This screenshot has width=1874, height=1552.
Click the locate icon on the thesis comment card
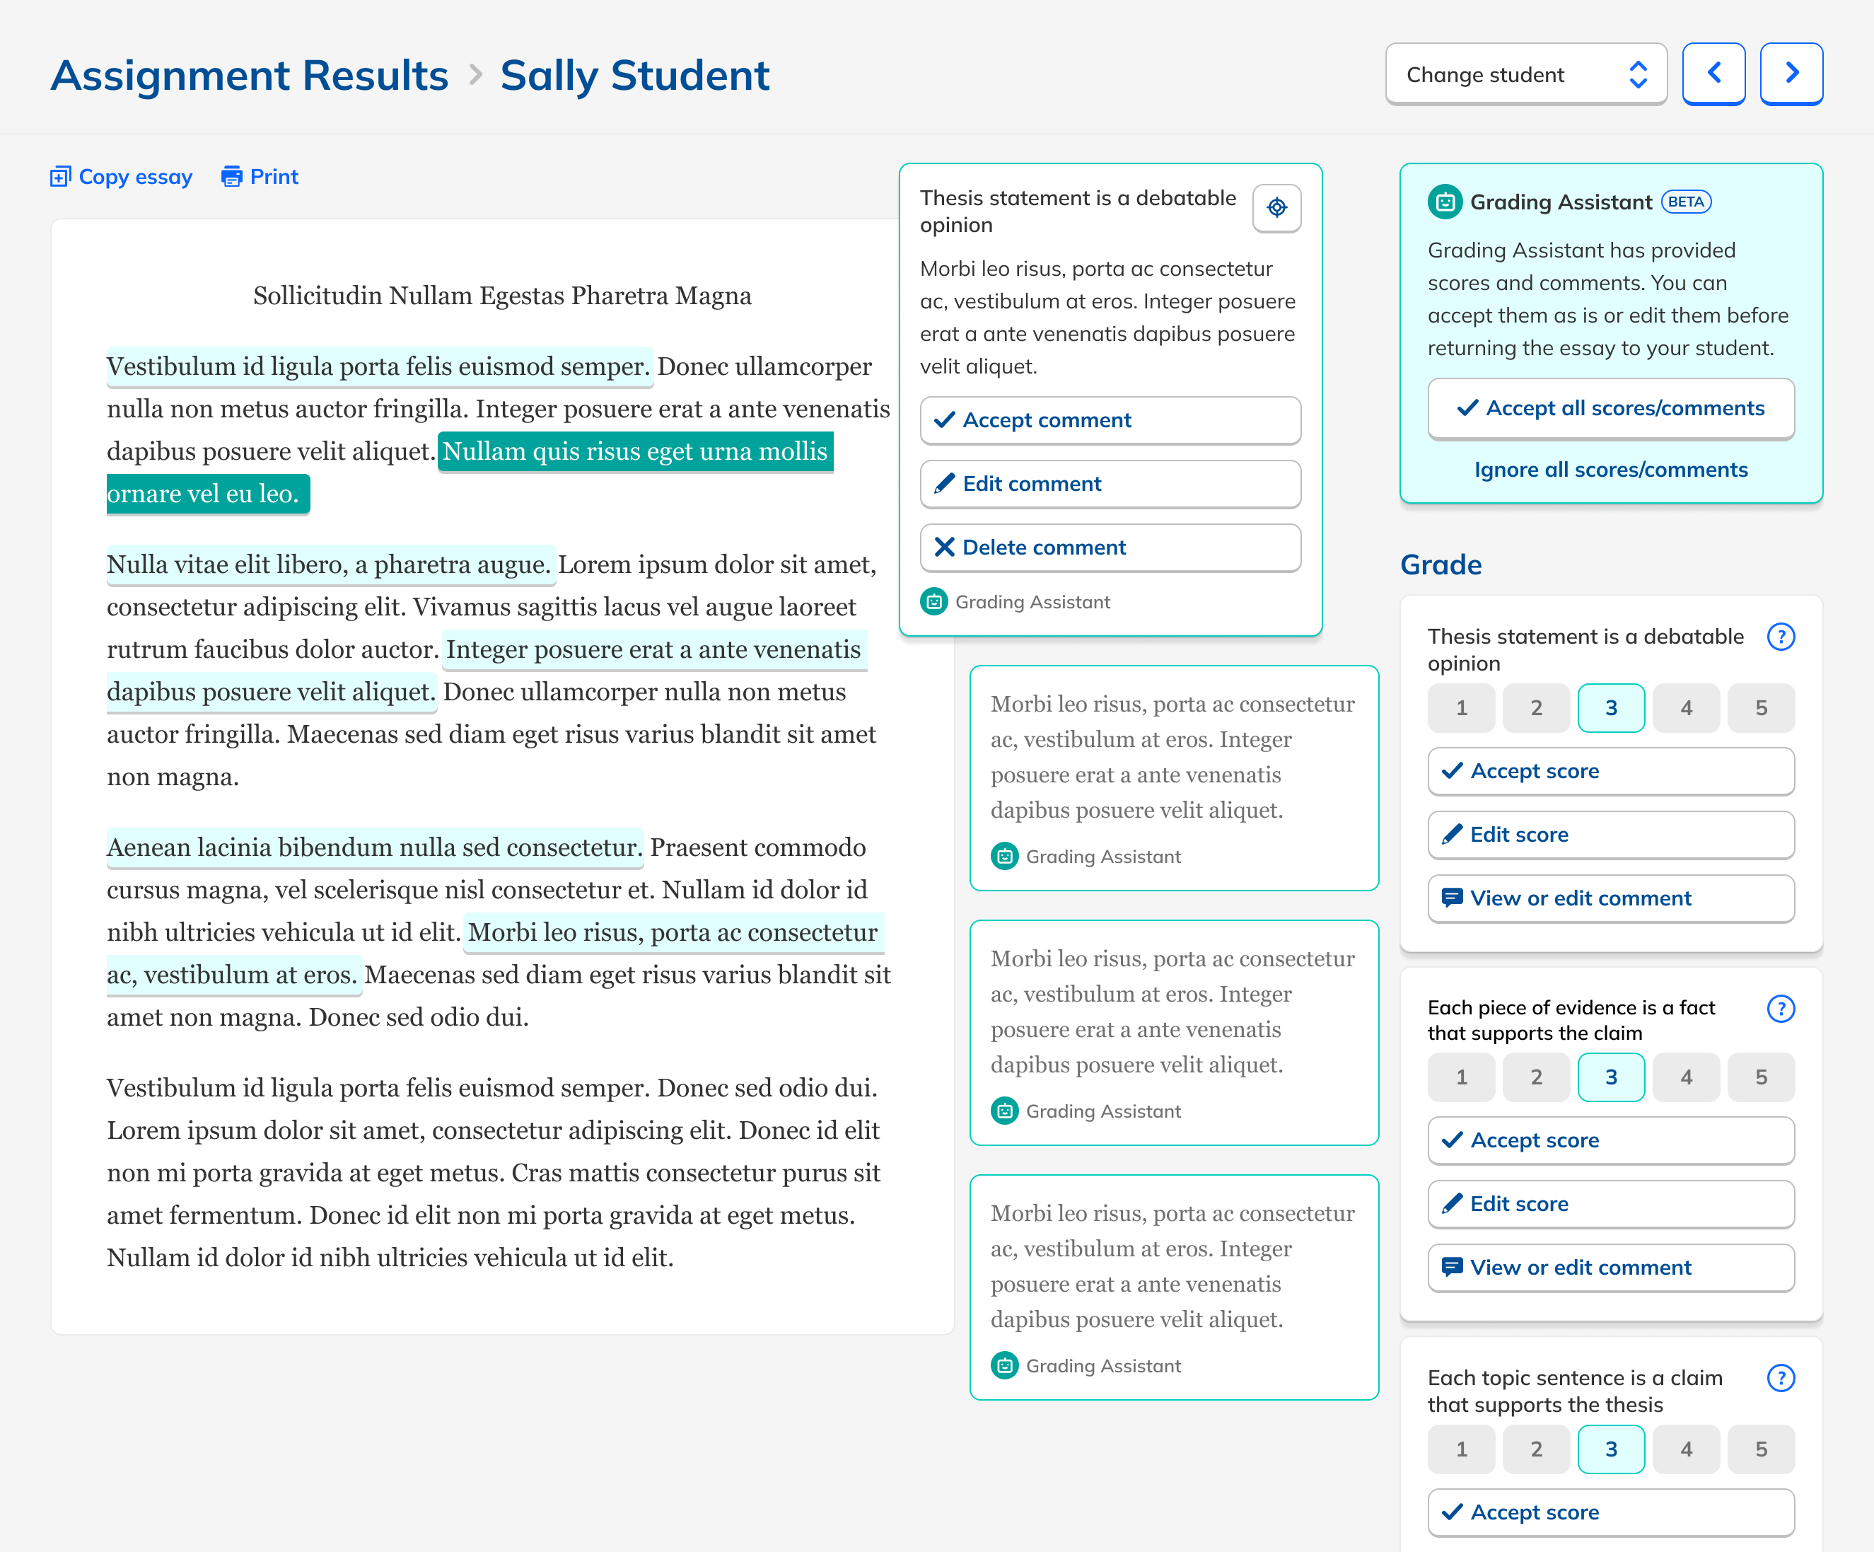[1276, 208]
